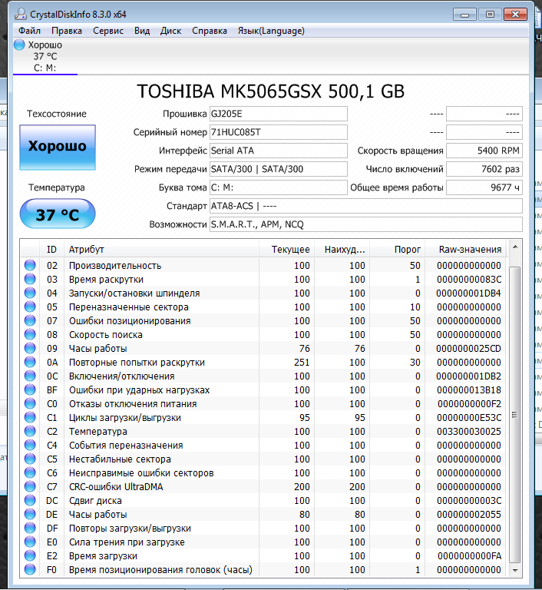Click status orb for CRC-ошибки UltraDMA
This screenshot has height=590, width=542.
coord(30,486)
